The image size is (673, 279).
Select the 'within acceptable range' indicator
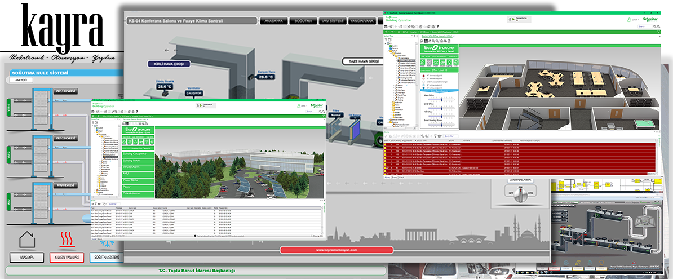pos(424,82)
